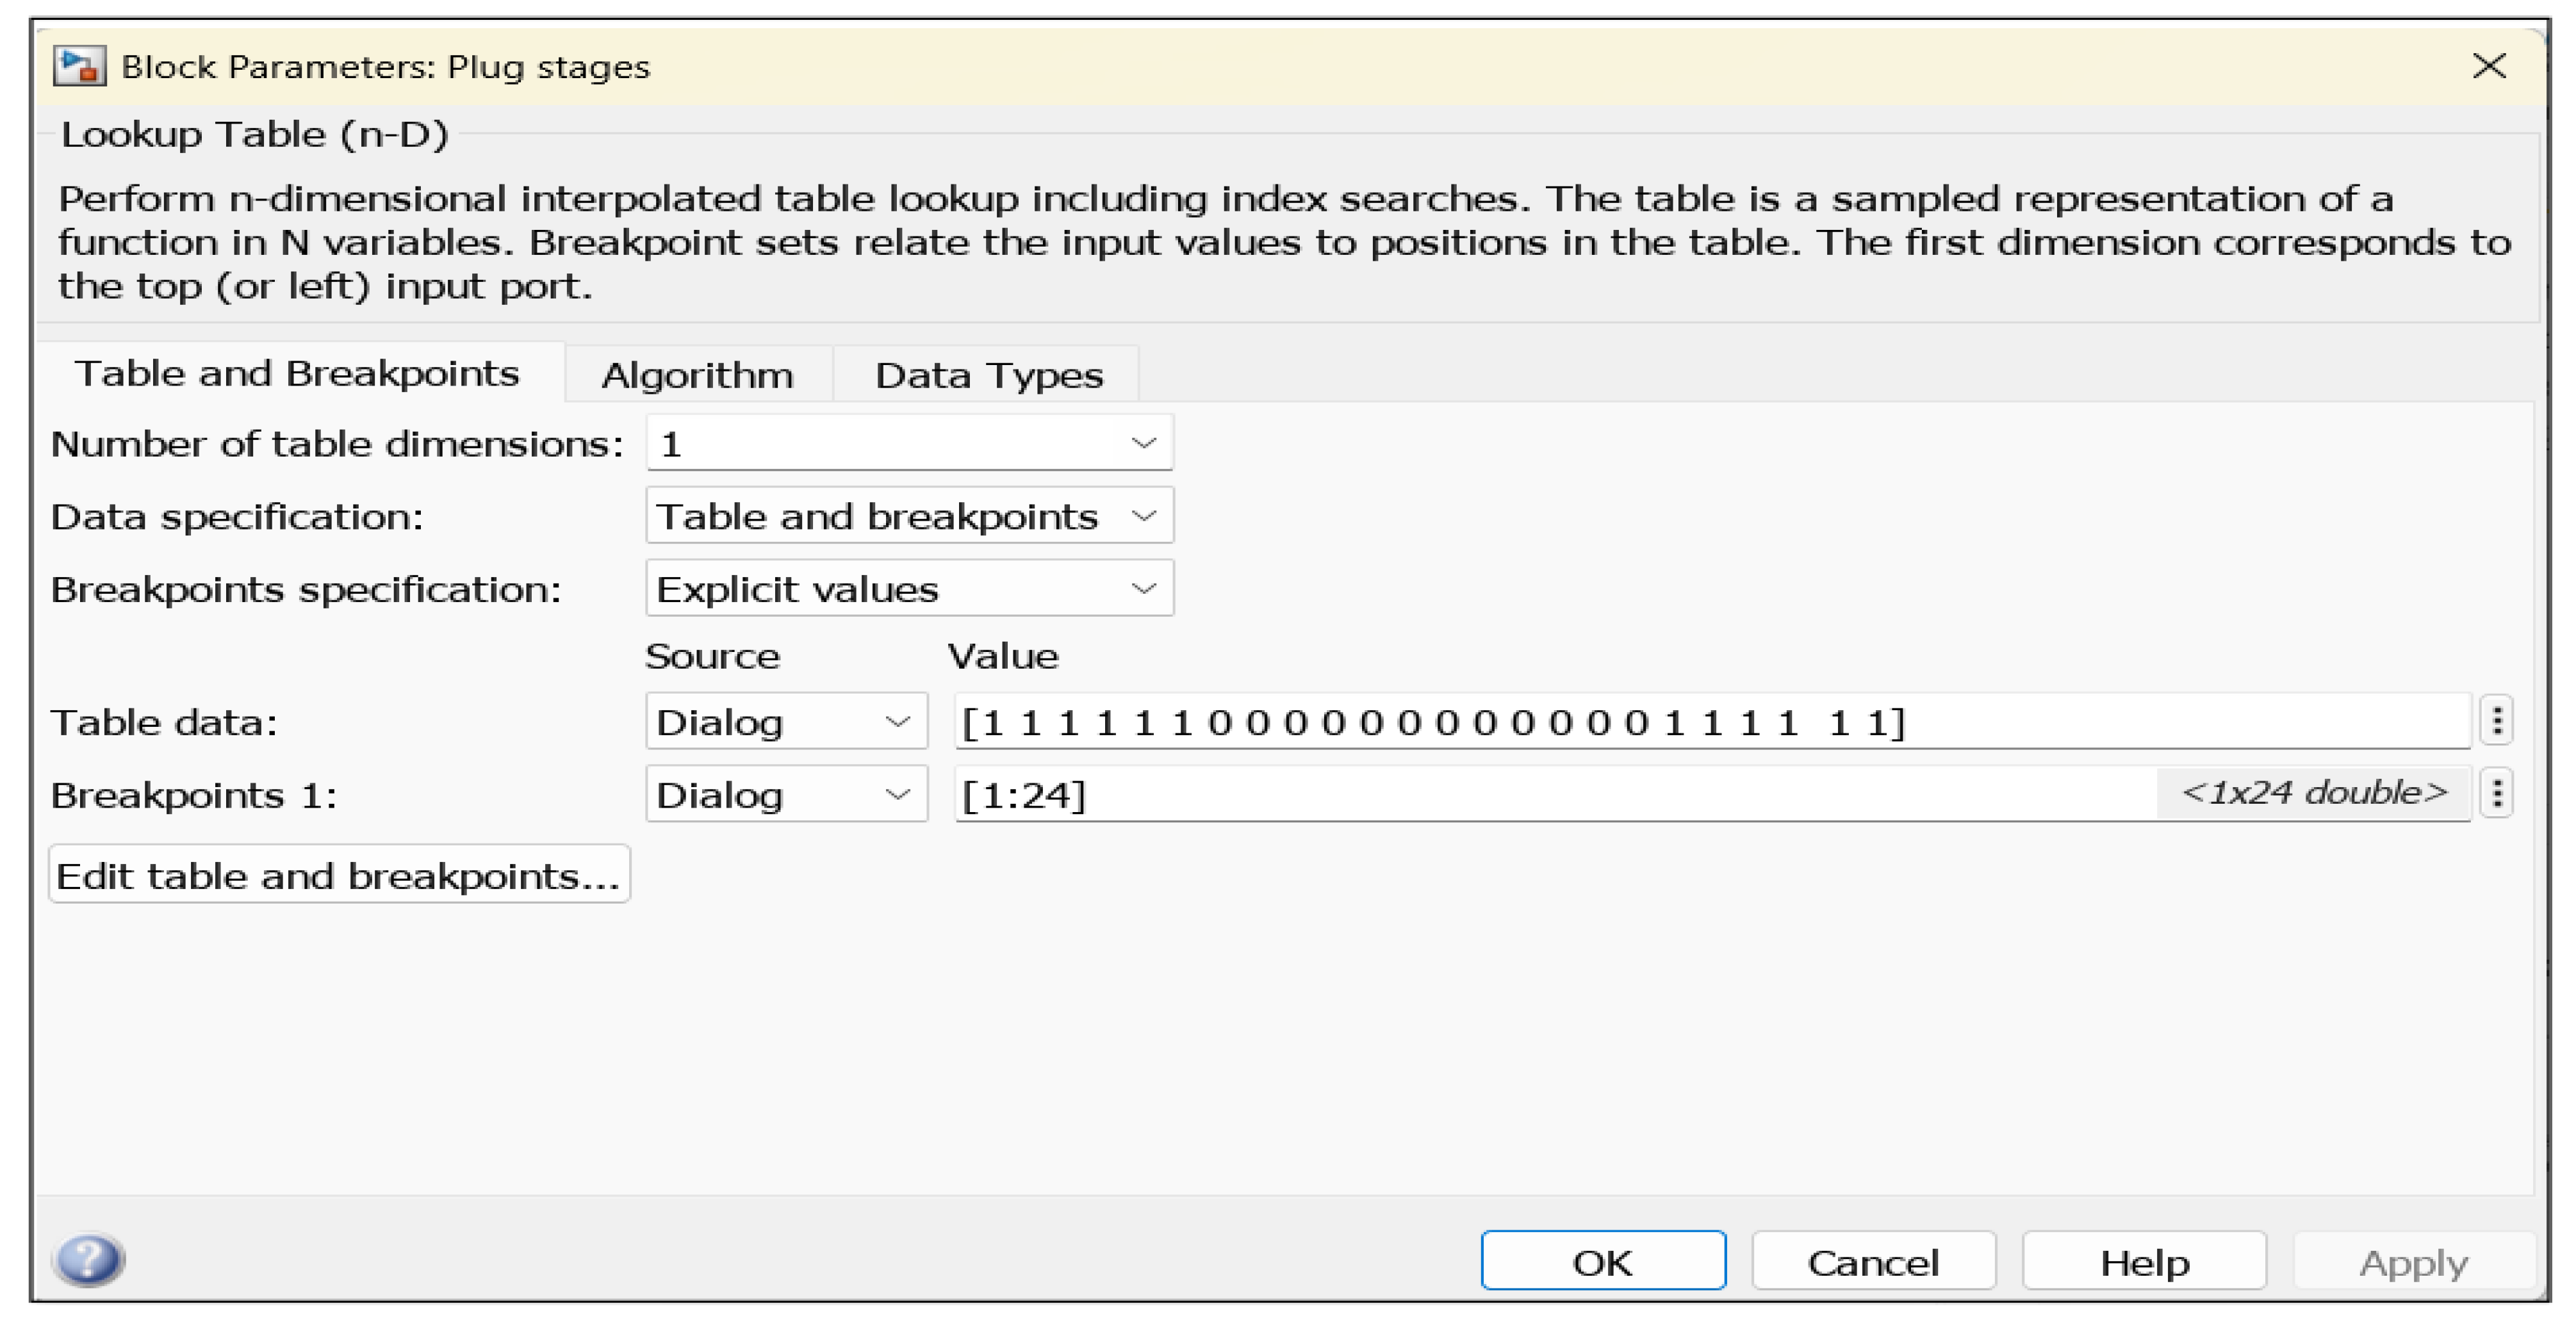Click the three-dot menu beside Breakpoints 1
Viewport: 2576px width, 1327px height.
click(2497, 794)
